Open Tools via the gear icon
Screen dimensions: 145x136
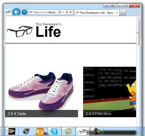[138, 12]
